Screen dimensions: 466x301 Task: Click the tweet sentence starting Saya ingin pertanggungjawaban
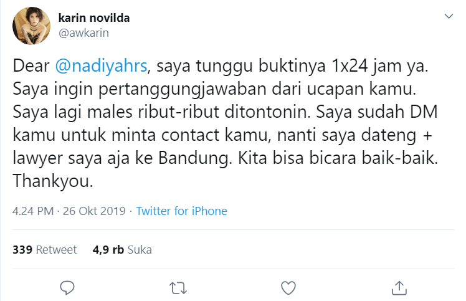click(x=214, y=89)
